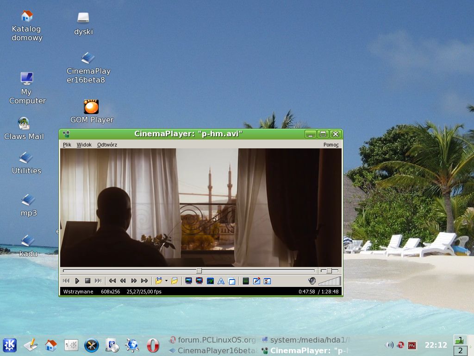
Task: Select the My Computer desktop icon
Action: tap(27, 88)
